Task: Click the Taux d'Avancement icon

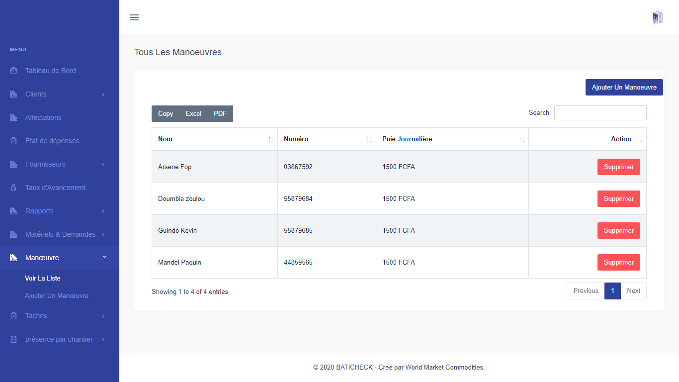Action: click(x=14, y=188)
